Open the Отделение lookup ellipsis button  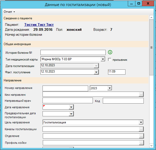click(141, 136)
